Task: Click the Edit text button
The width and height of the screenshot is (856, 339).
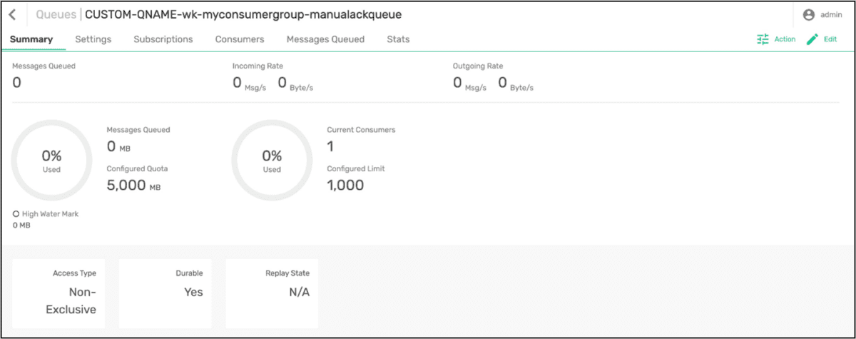Action: 830,39
